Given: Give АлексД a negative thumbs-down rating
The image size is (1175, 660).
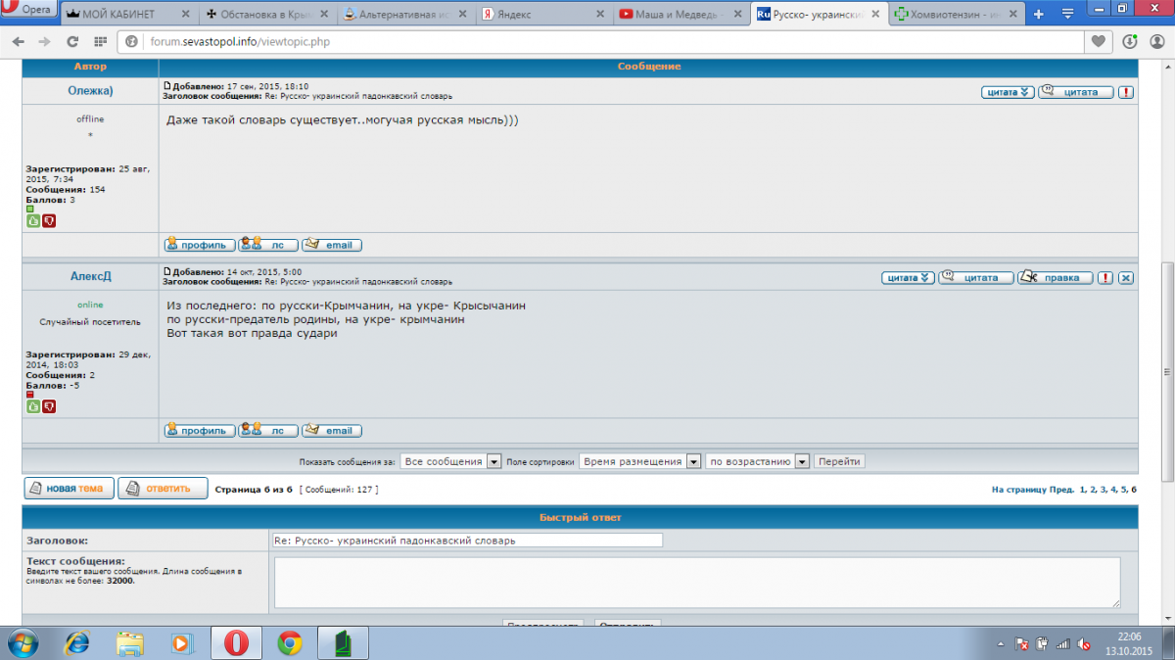Looking at the screenshot, I should 49,406.
